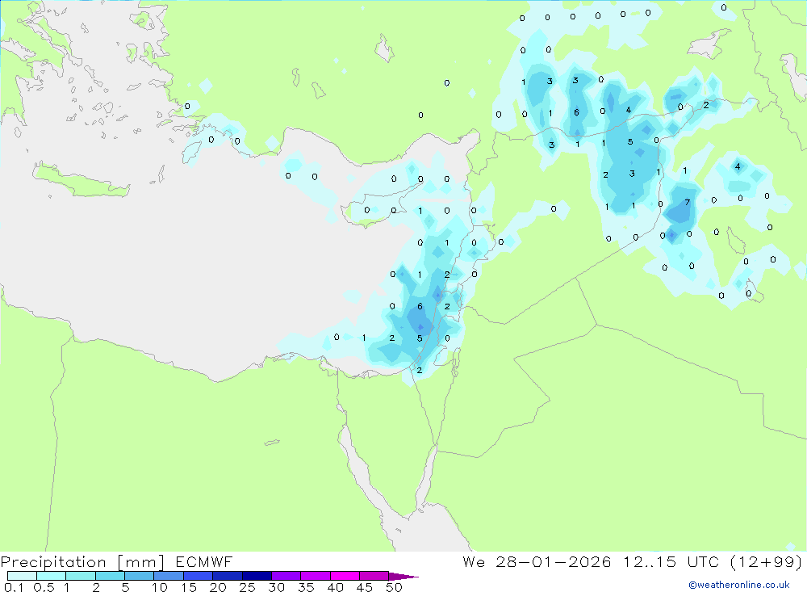807x592 pixels.
Task: Click the 40 to 45 mm magenta swatch
Action: coord(345,576)
